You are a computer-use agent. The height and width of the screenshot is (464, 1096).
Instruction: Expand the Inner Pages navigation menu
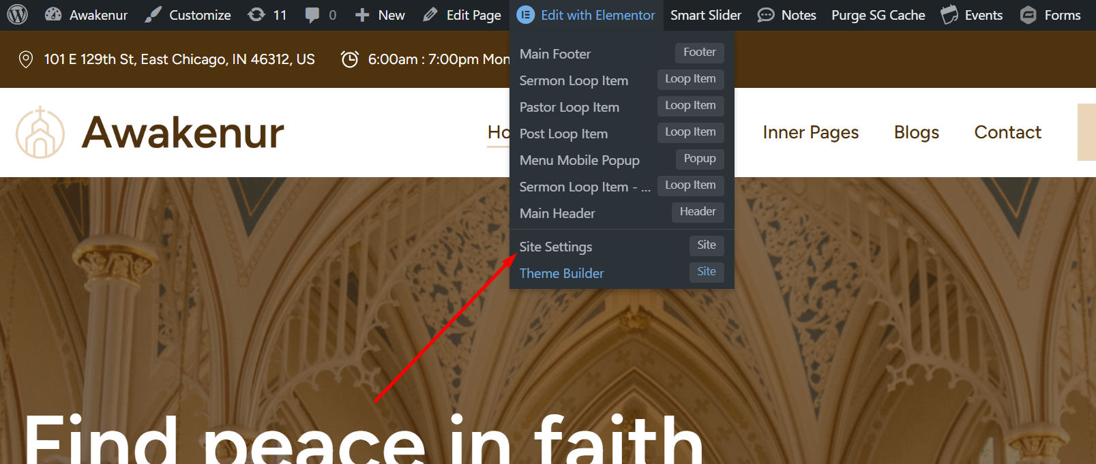tap(810, 132)
